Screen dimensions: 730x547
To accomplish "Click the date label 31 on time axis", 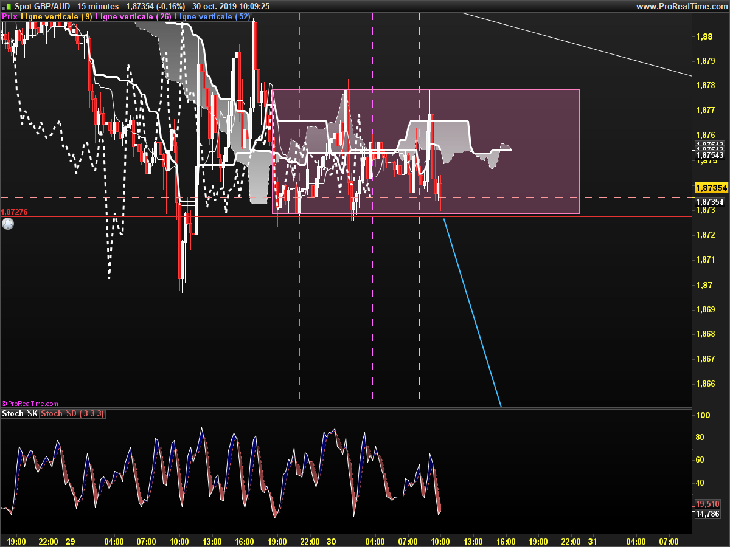I will pos(593,541).
